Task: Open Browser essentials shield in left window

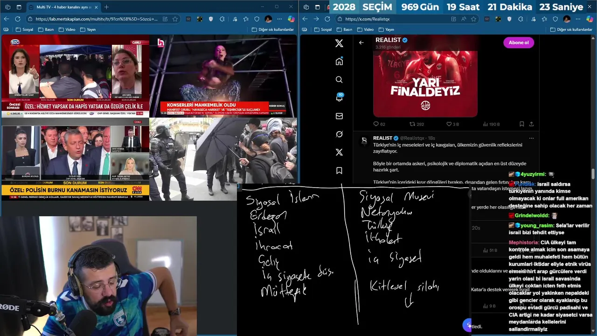Action: pyautogui.click(x=257, y=19)
